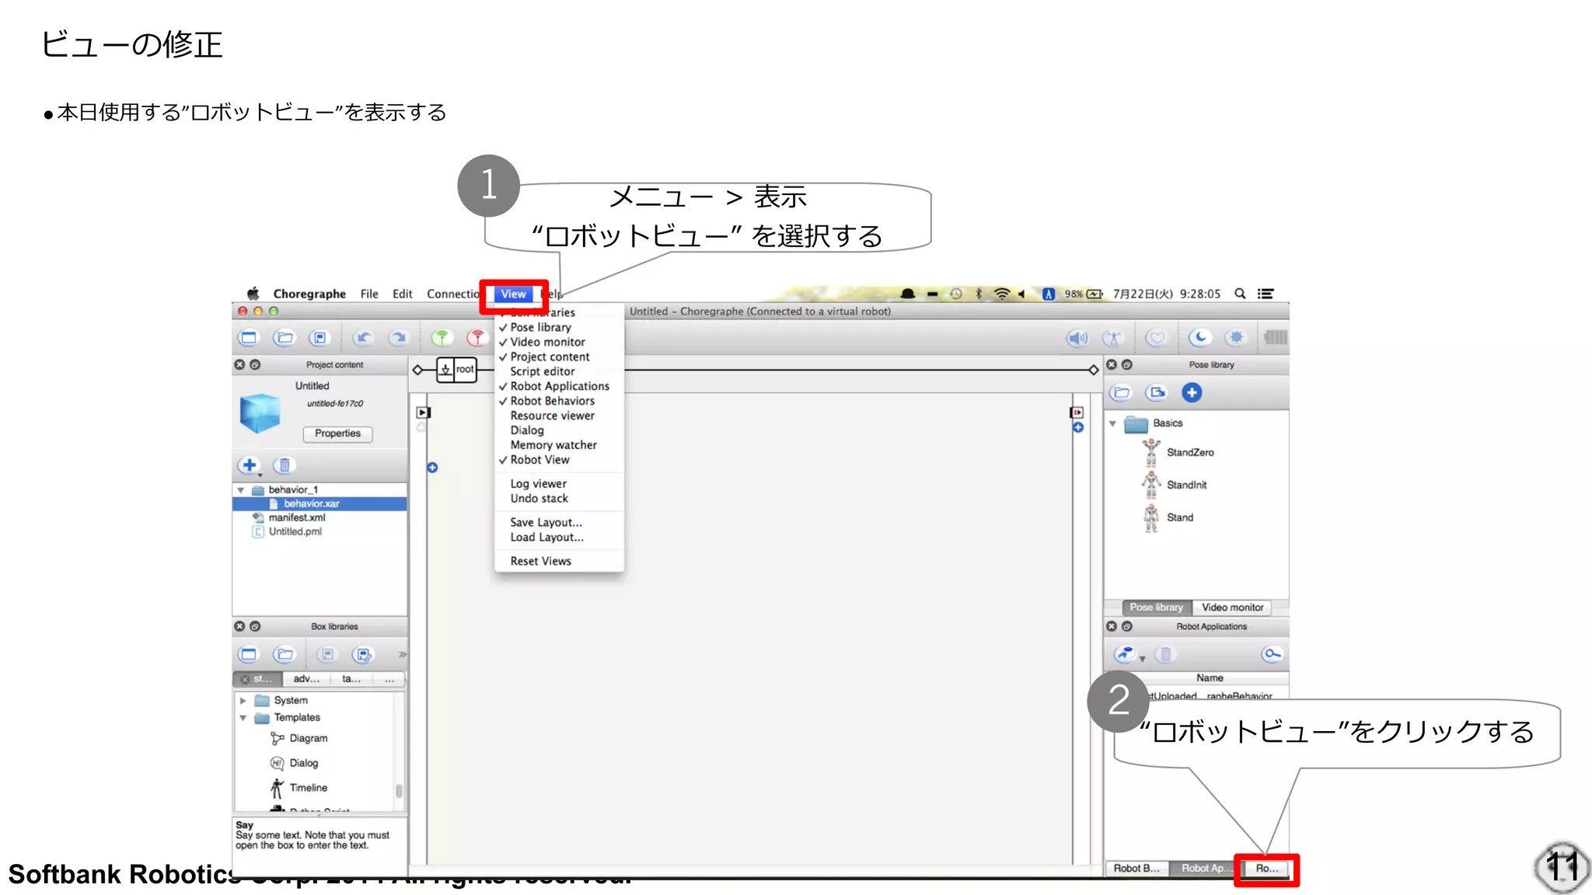The image size is (1592, 895).
Task: Click the Properties button
Action: pyautogui.click(x=337, y=434)
